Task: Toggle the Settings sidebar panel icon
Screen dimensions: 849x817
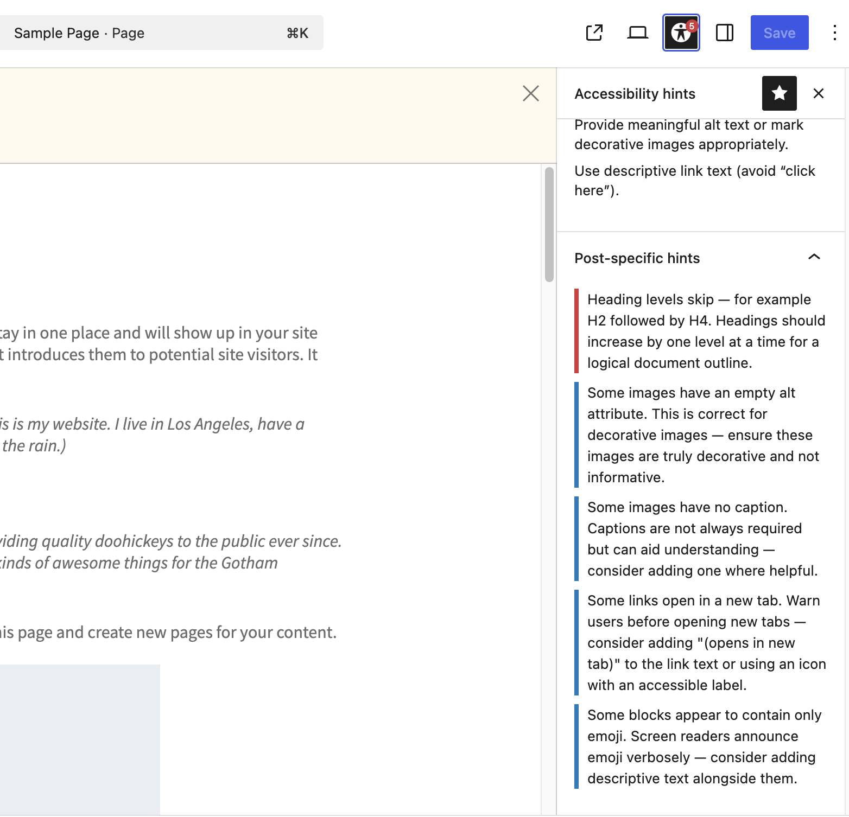Action: [725, 33]
